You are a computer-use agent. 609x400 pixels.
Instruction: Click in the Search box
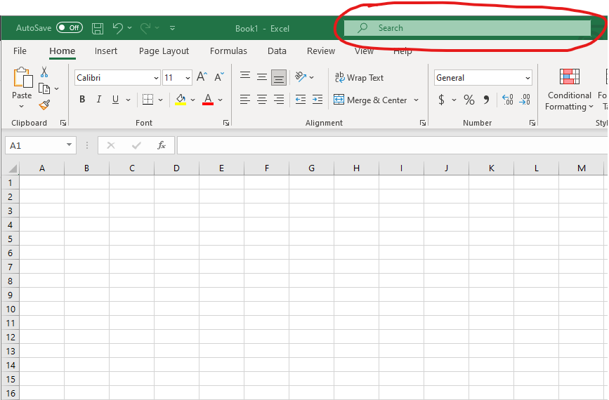[467, 28]
